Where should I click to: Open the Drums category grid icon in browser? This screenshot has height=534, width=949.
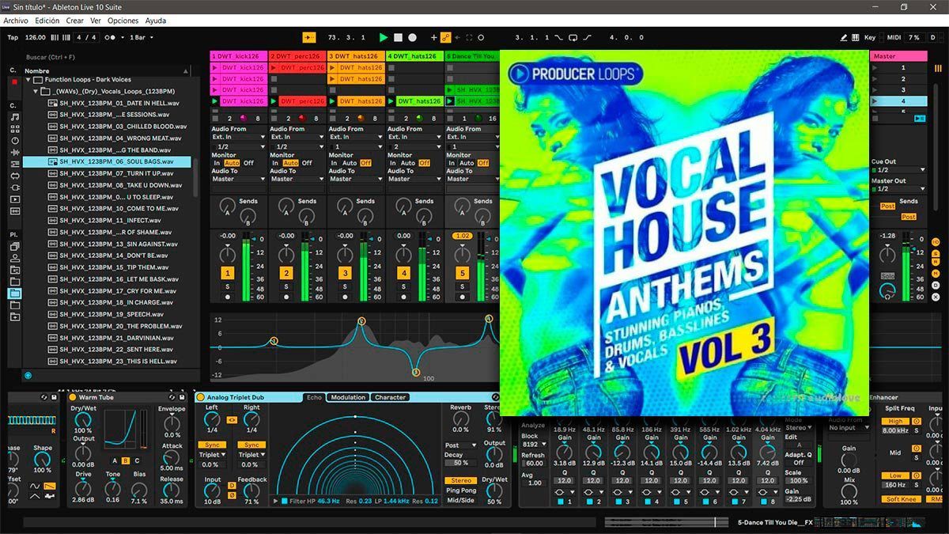(x=14, y=128)
